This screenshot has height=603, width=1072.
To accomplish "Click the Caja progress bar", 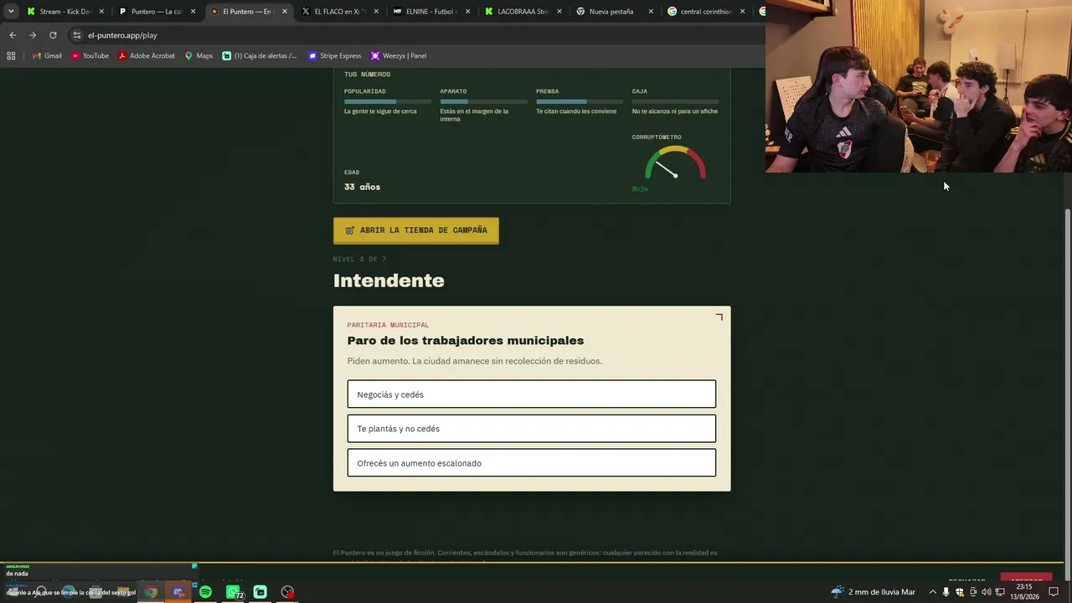I will point(675,101).
